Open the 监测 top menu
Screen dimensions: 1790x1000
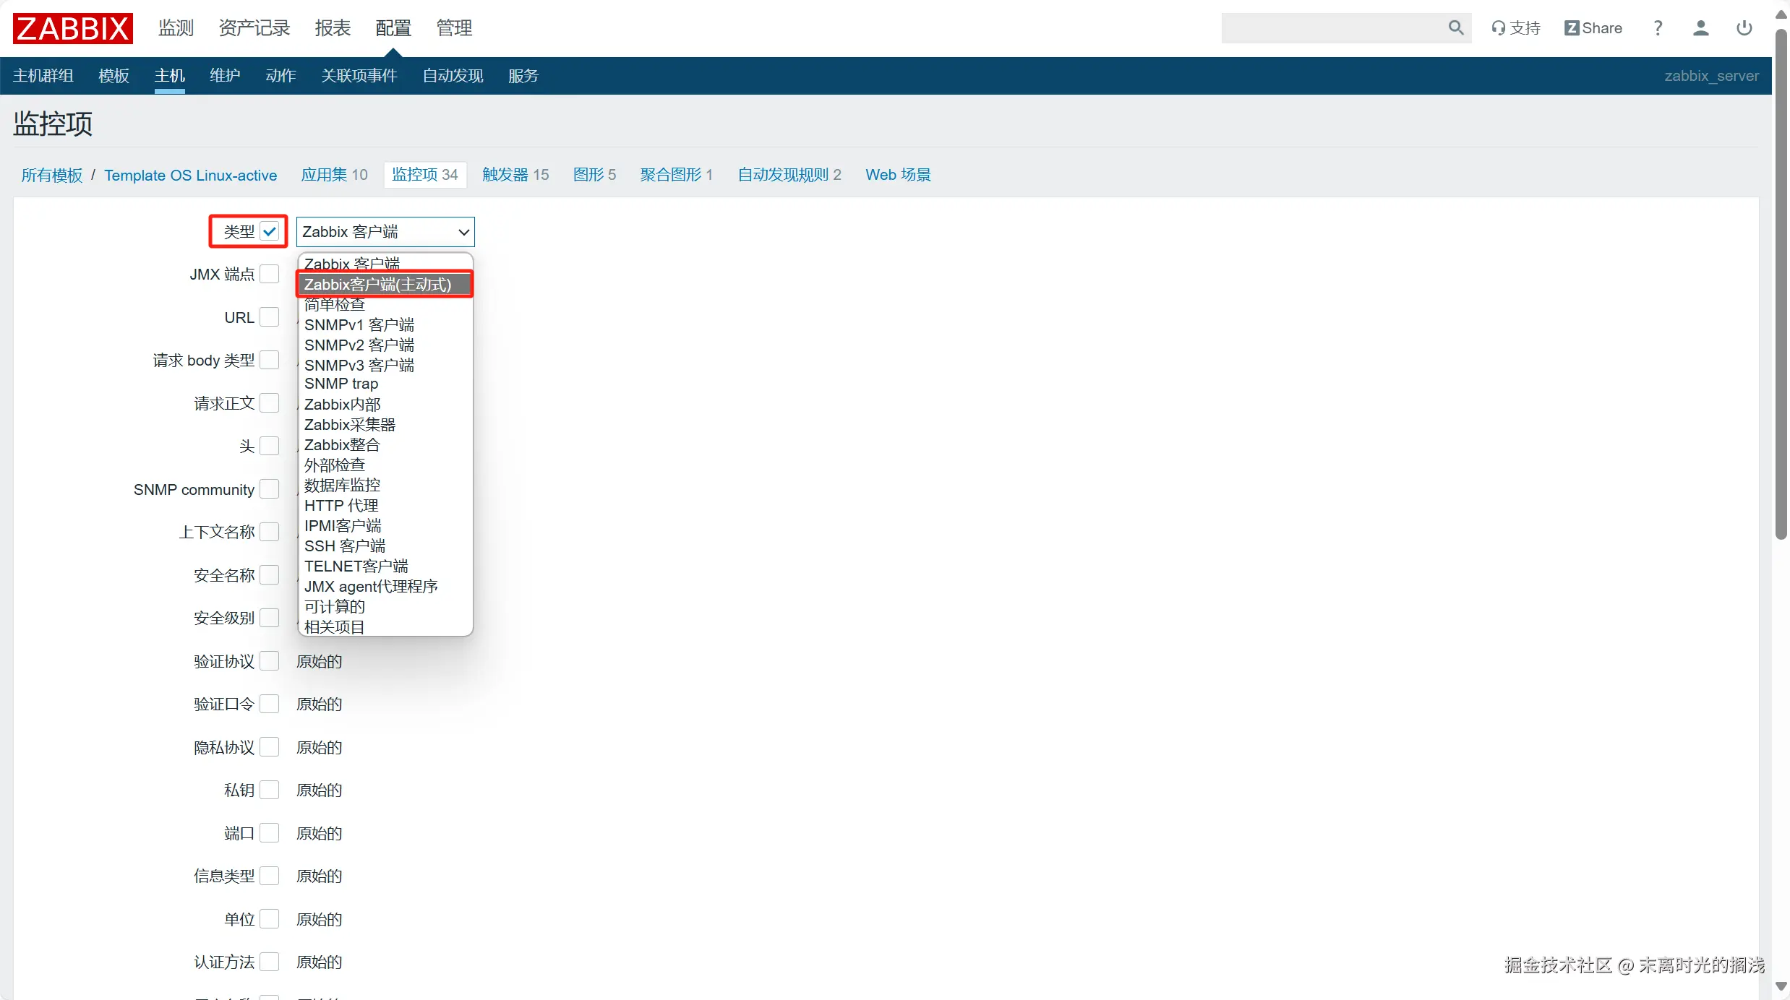[x=176, y=28]
